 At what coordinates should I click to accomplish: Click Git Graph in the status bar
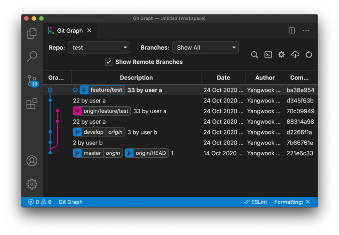pos(71,202)
